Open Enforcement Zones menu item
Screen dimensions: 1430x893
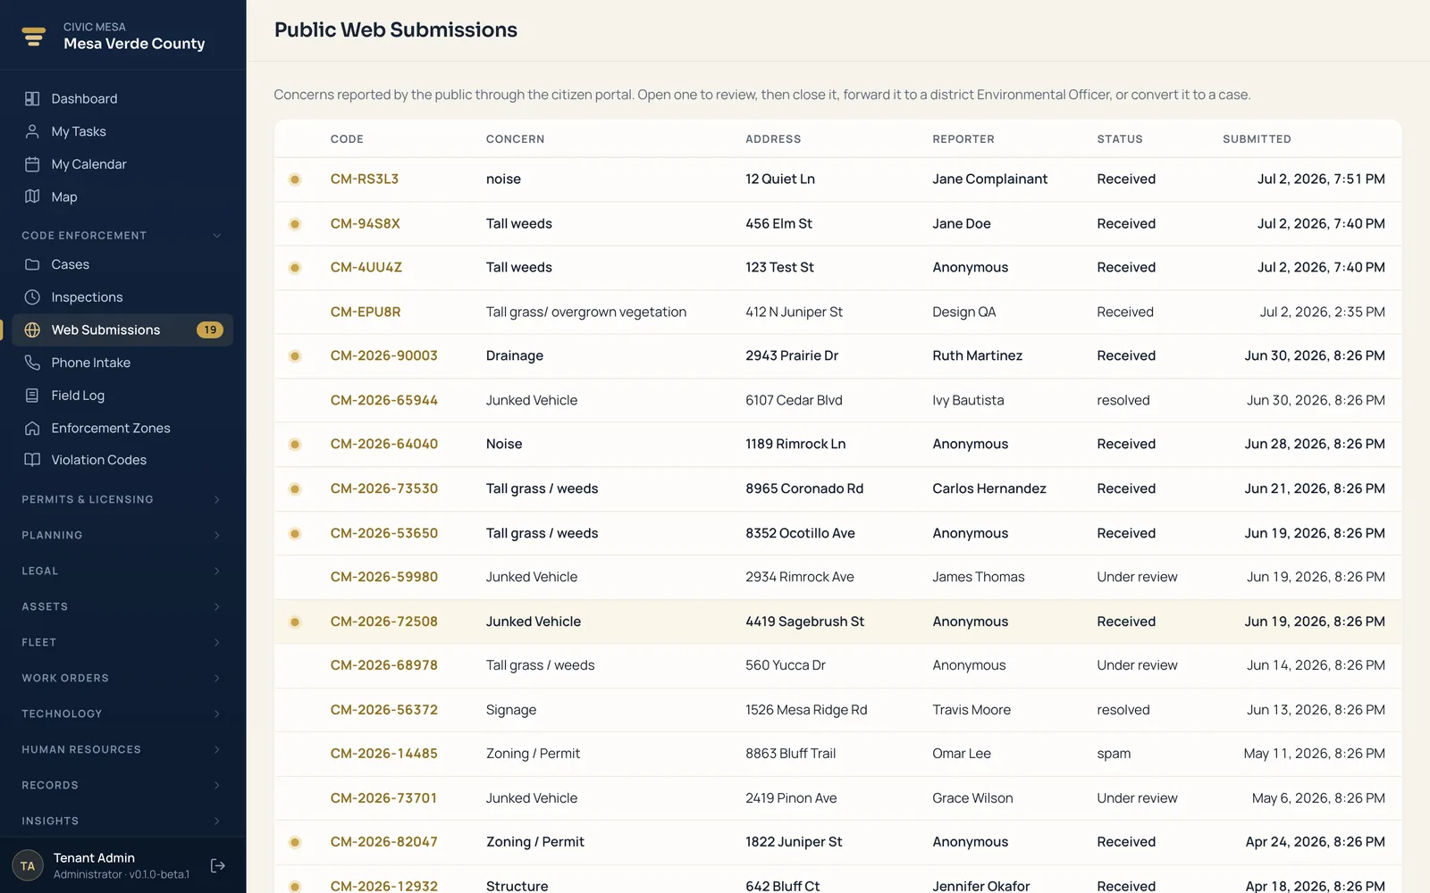pos(122,428)
